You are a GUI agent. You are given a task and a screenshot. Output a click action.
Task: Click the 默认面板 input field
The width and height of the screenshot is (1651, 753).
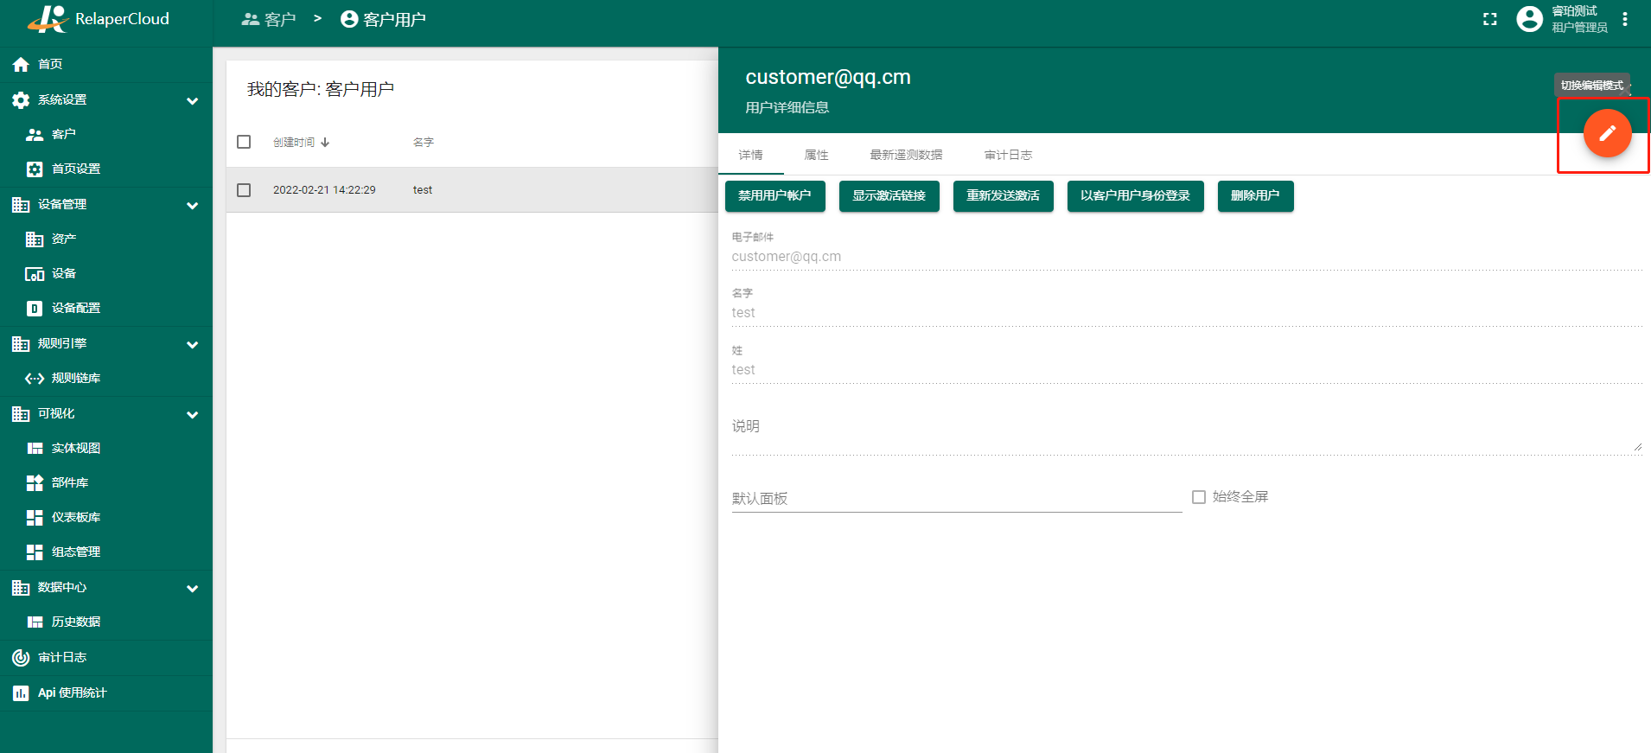956,499
